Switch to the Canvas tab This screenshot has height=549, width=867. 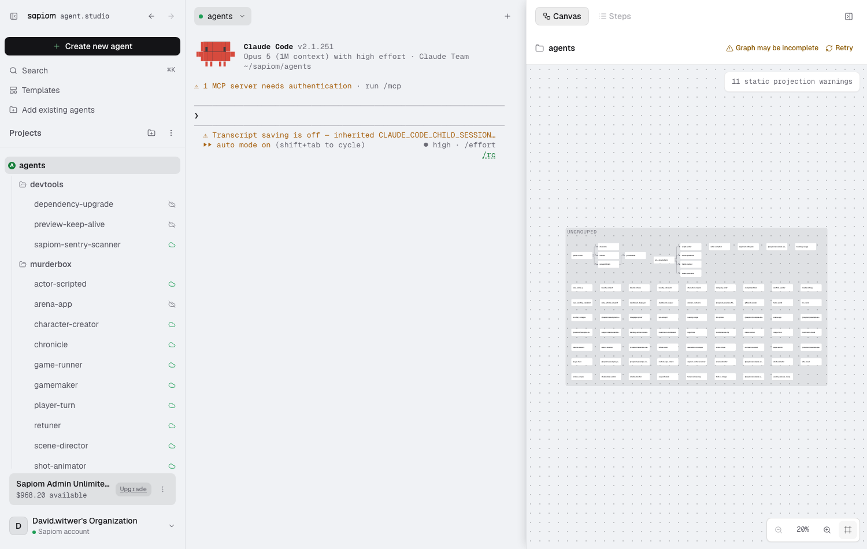(562, 16)
